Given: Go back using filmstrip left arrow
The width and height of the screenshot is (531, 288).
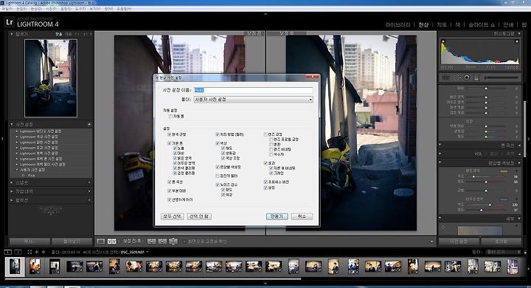Looking at the screenshot, I should (x=37, y=252).
